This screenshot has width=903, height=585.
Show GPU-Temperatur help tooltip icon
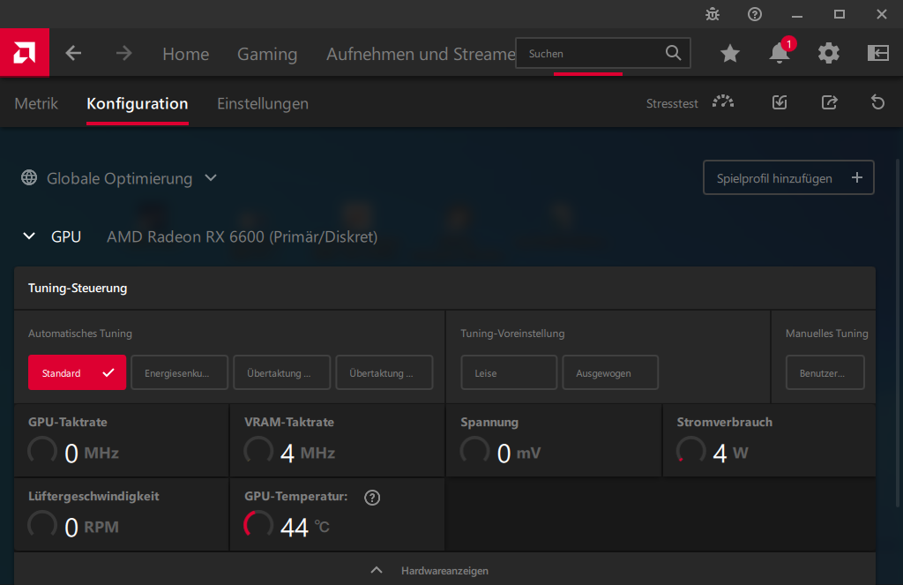click(372, 498)
